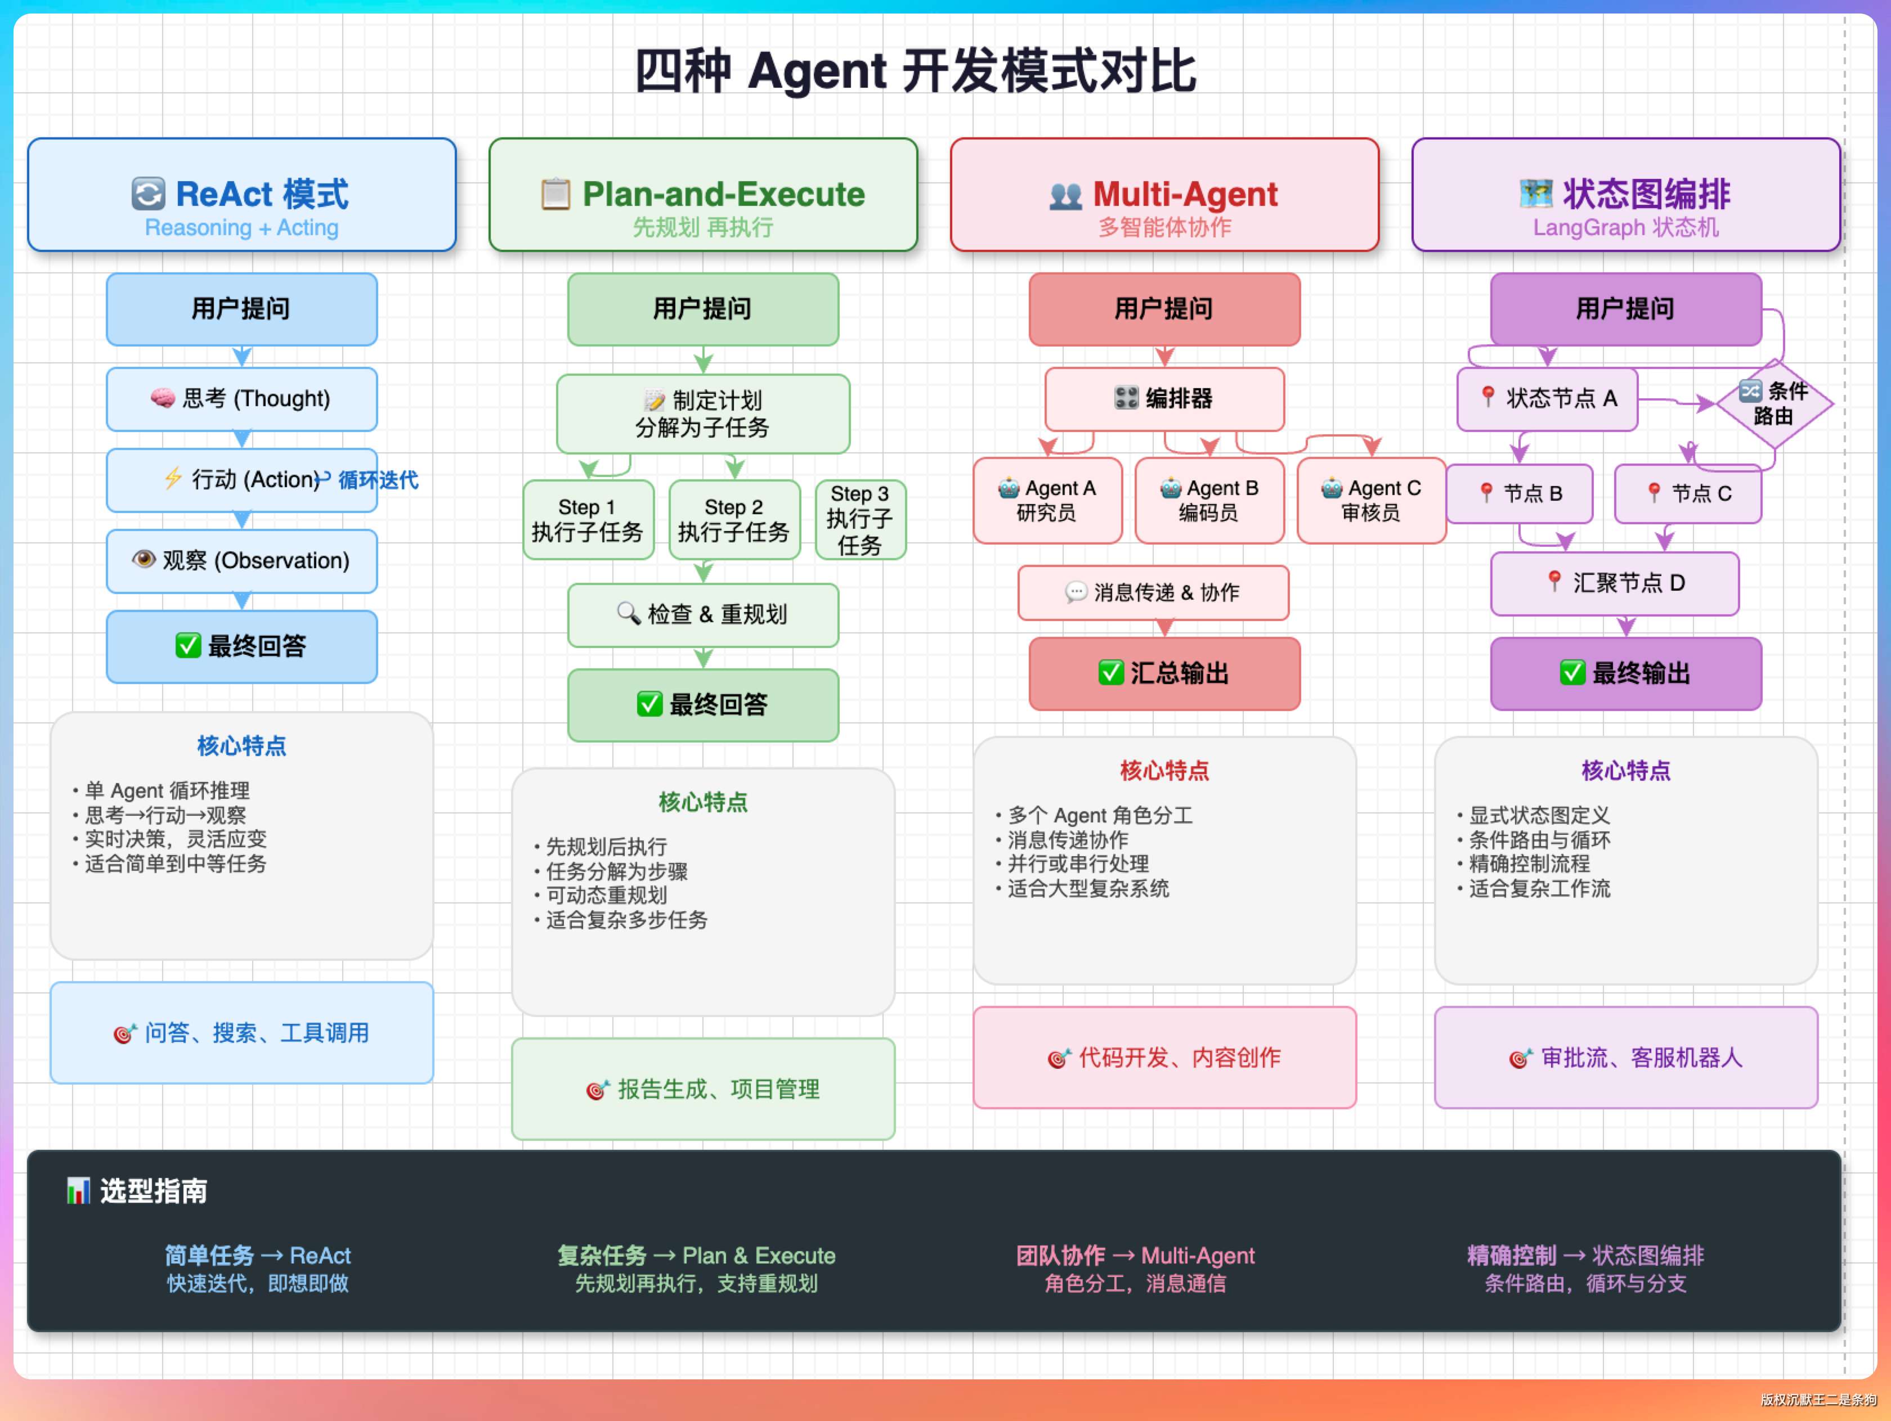The width and height of the screenshot is (1891, 1421).
Task: Click the lightning bolt icon beside Action
Action: [173, 479]
